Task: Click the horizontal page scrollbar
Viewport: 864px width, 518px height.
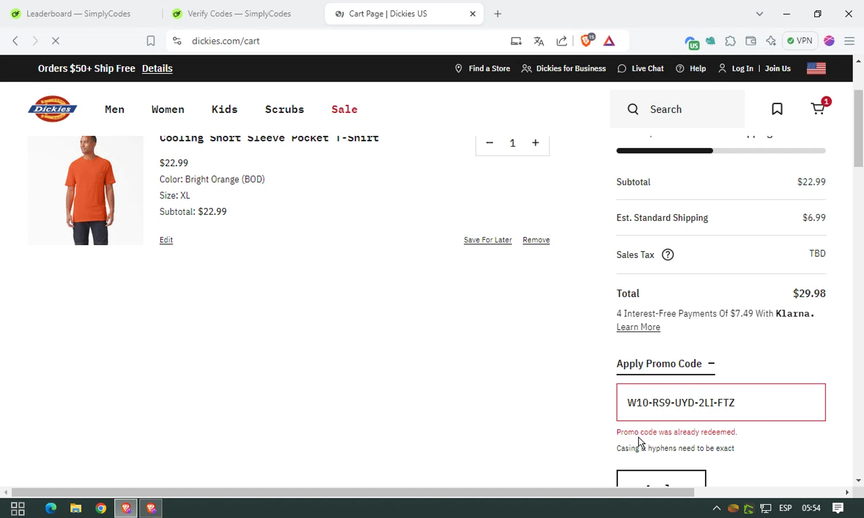Action: (353, 493)
